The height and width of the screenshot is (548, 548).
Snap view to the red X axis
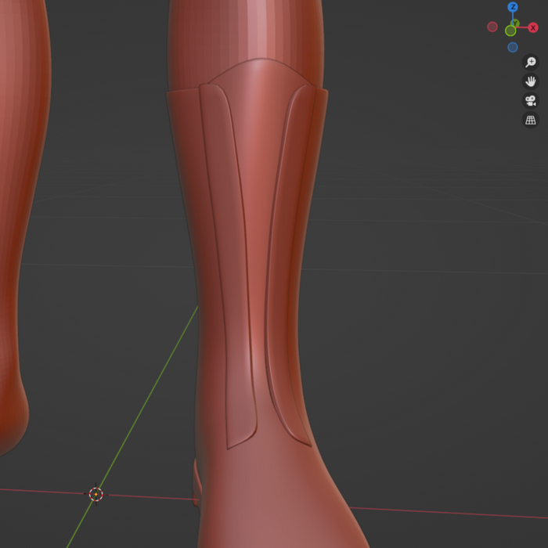tap(533, 27)
